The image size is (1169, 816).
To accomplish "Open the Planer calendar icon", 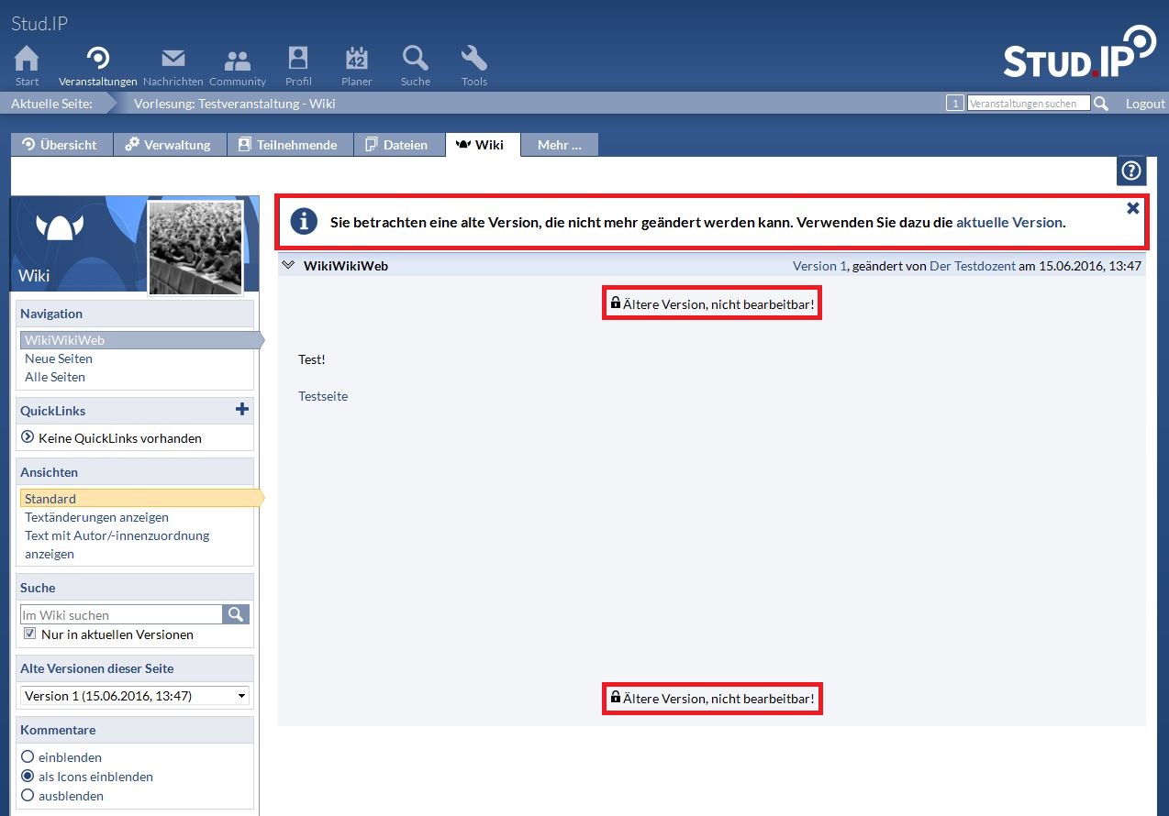I will coord(356,61).
